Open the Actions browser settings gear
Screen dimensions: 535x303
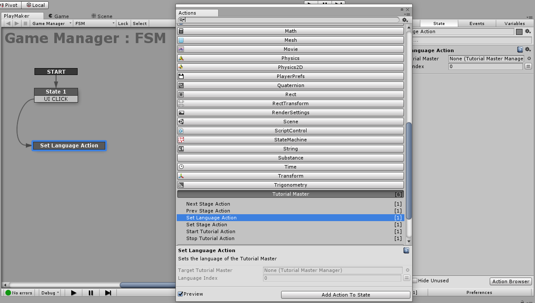pos(404,20)
